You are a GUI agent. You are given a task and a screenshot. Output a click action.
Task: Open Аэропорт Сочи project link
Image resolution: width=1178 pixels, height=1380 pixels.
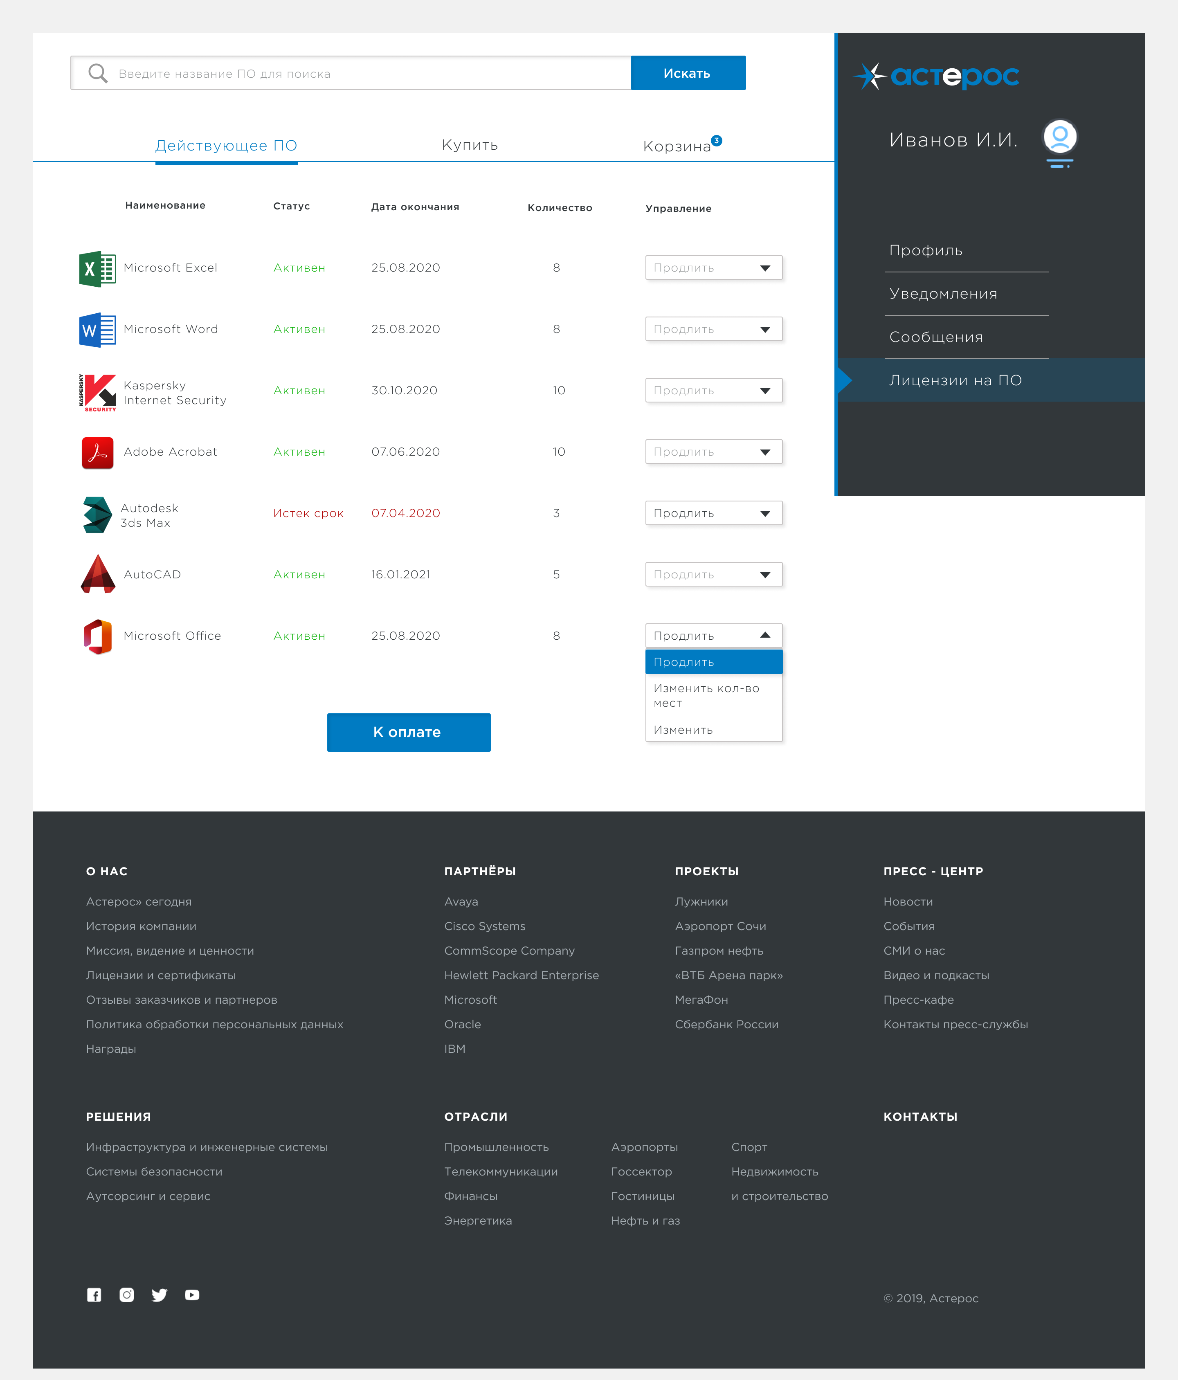coord(721,926)
